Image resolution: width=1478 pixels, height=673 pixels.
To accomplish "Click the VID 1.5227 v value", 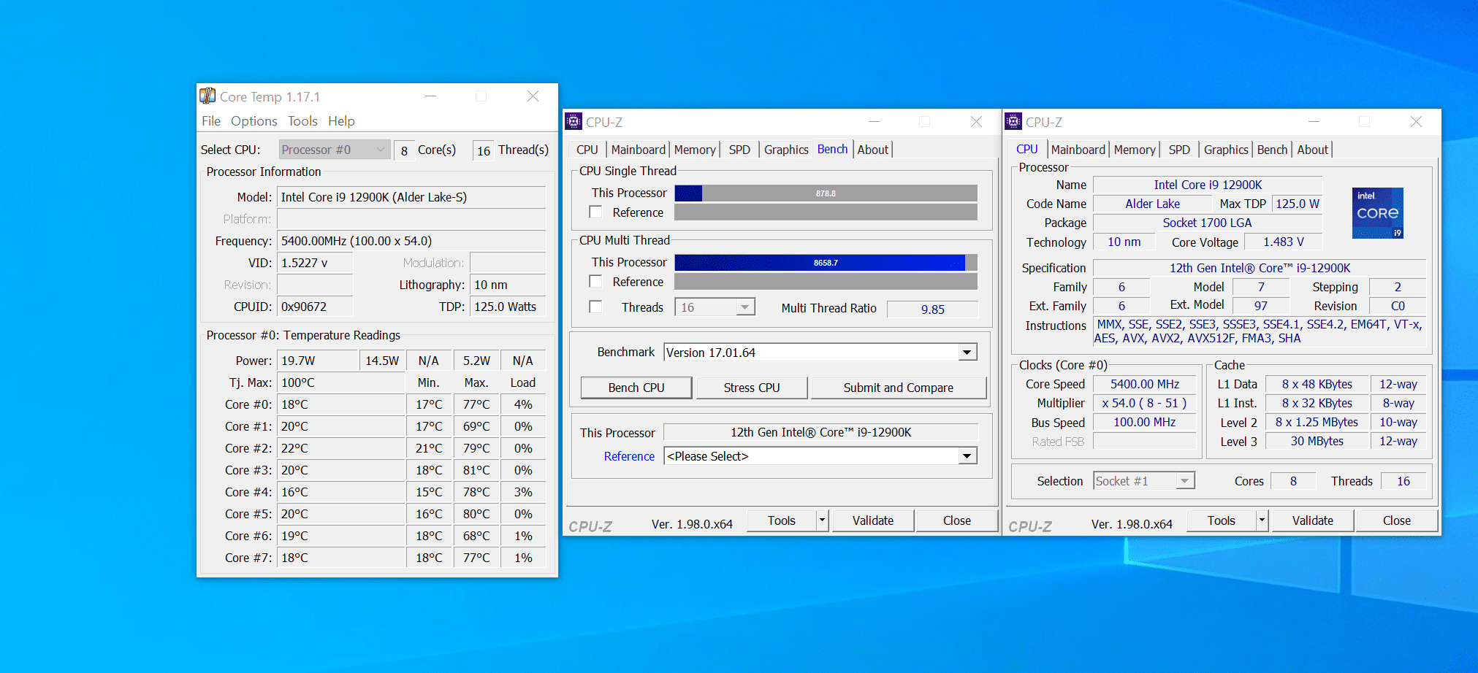I will click(x=315, y=263).
